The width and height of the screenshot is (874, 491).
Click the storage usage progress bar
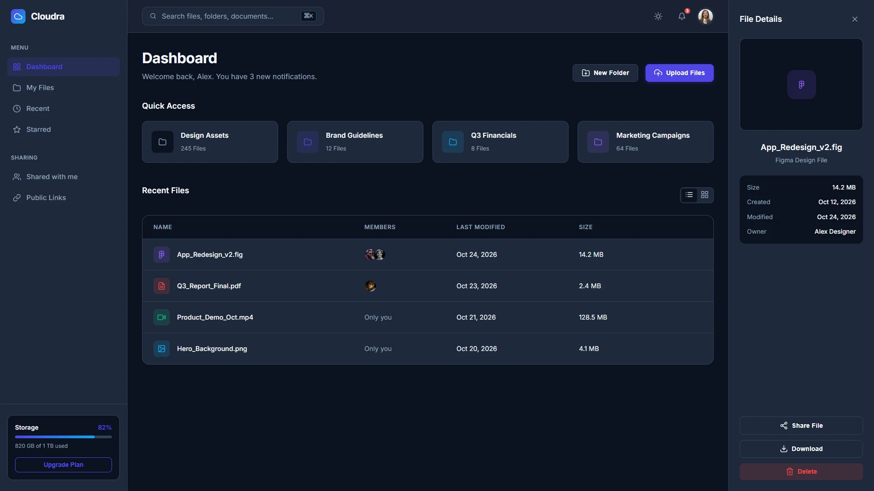[x=63, y=437]
